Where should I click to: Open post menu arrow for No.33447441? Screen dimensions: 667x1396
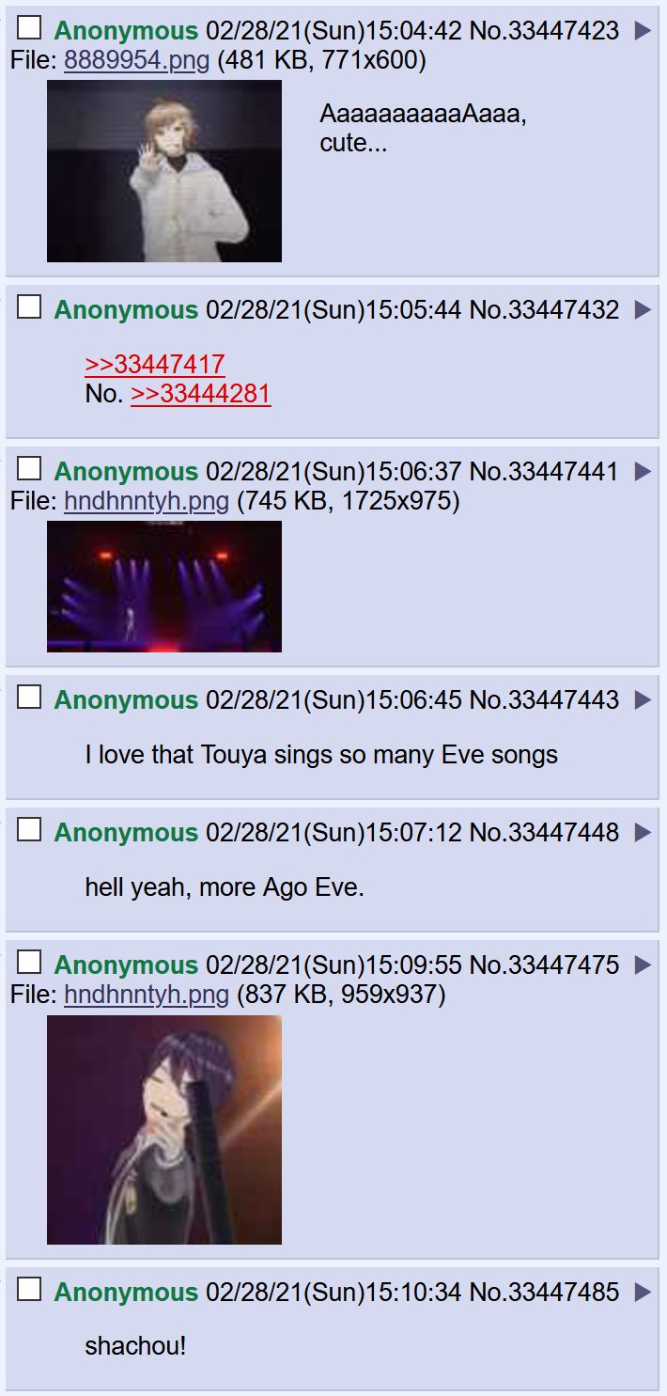[643, 472]
